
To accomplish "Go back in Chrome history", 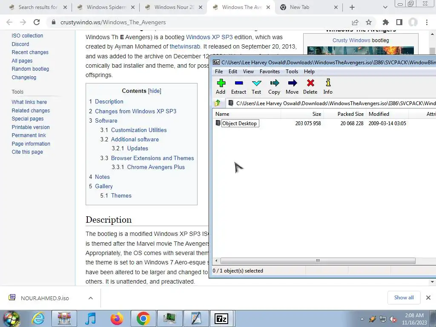I will click(9, 22).
